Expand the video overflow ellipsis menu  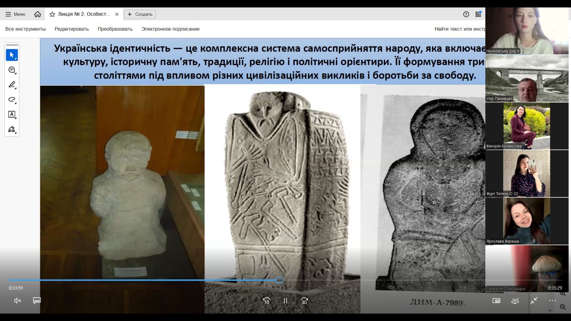click(553, 301)
